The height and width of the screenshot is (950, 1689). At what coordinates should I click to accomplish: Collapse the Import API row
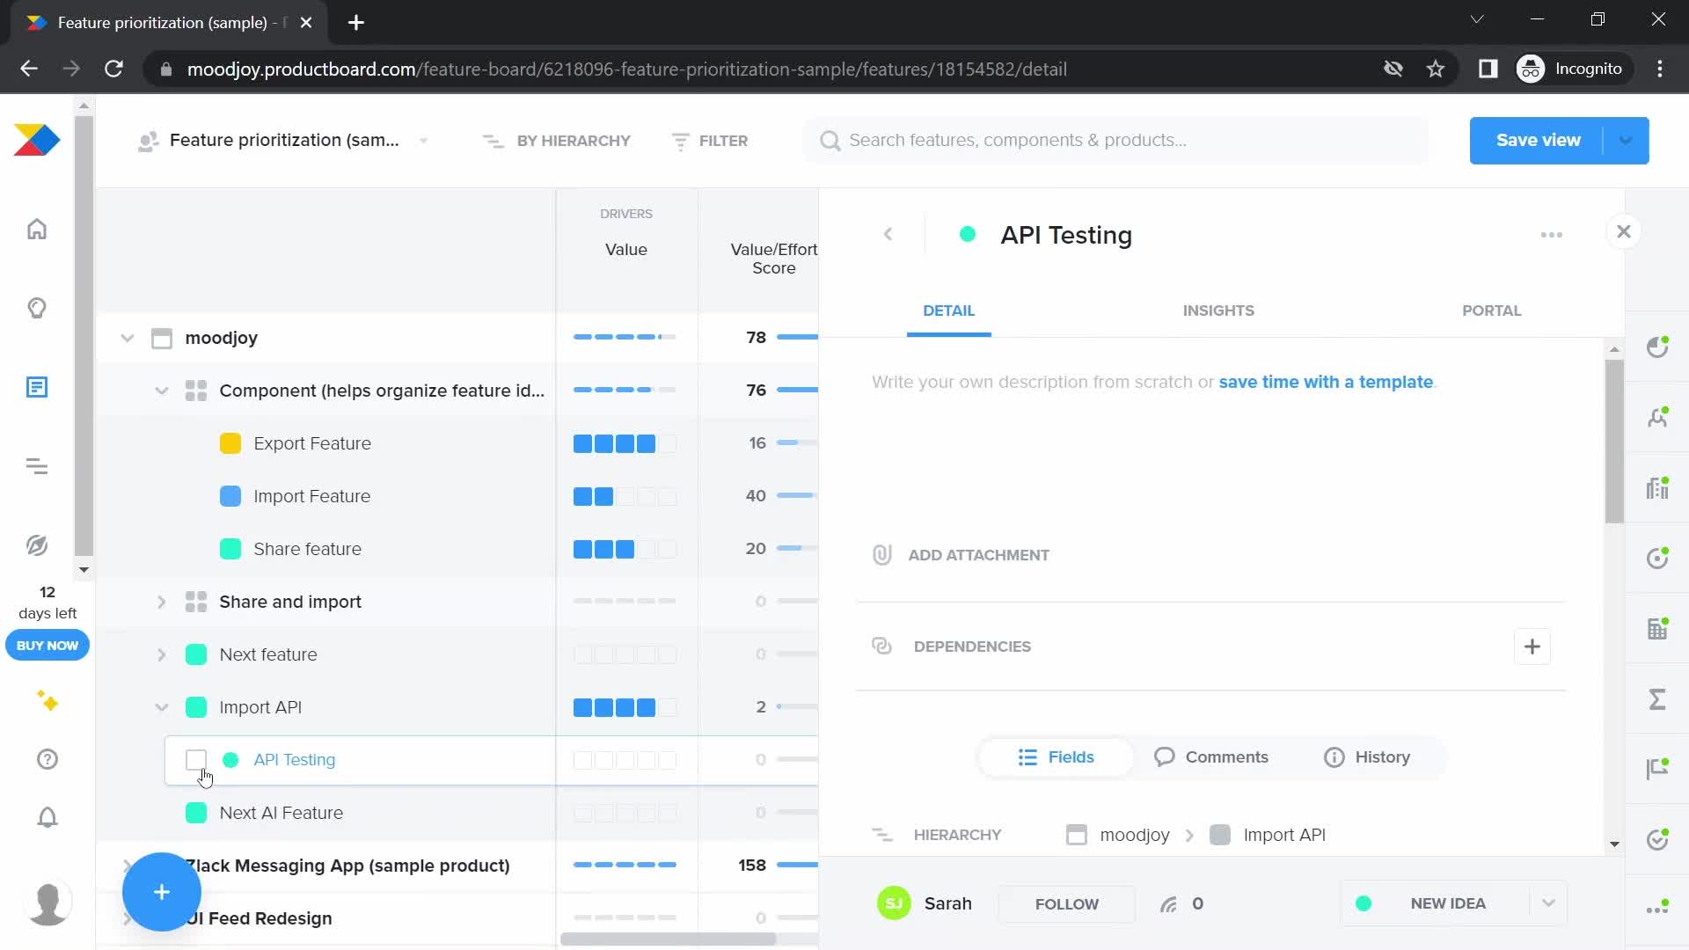coord(162,707)
